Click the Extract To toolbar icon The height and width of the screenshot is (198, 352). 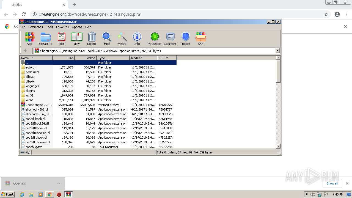tap(45, 38)
